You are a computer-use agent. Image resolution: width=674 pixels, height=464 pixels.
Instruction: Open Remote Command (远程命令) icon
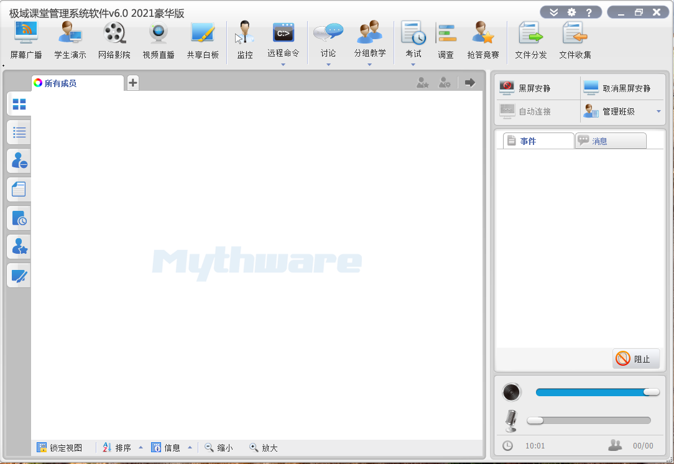pyautogui.click(x=284, y=39)
